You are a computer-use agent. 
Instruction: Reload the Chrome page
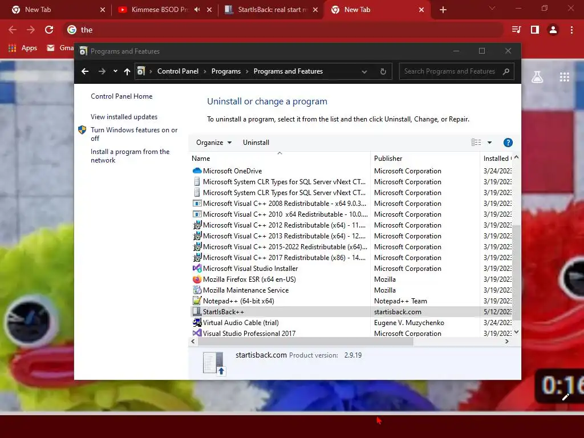point(49,30)
